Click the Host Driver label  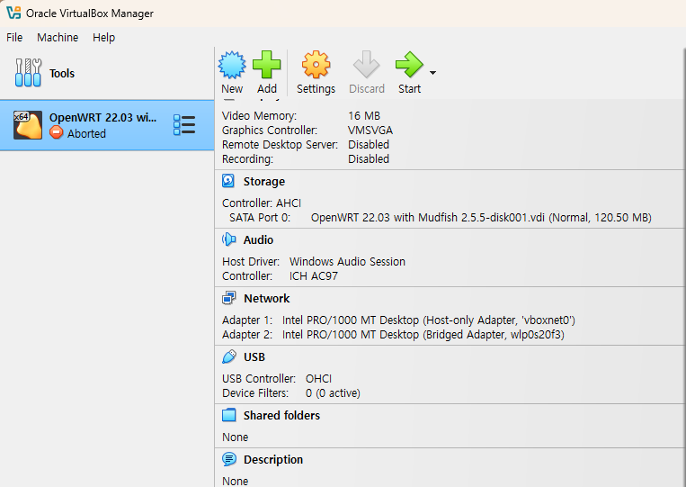point(251,261)
